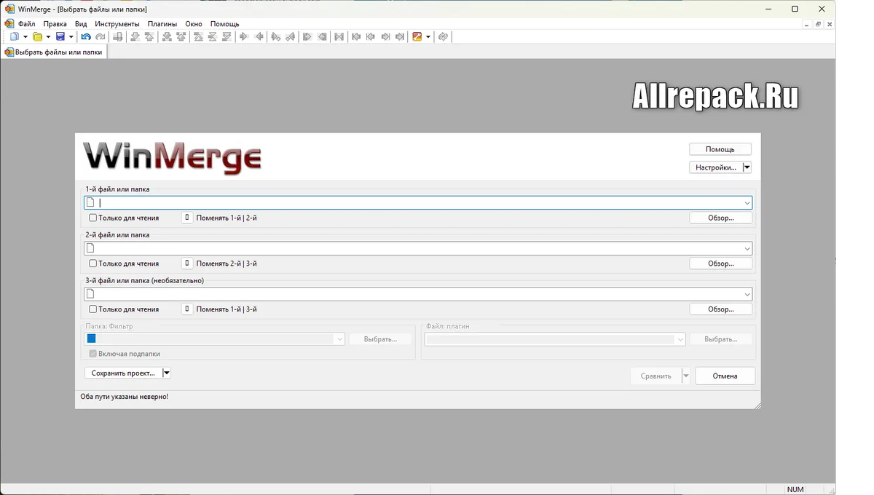Click the grey Redo arrow icon
This screenshot has width=874, height=495.
(x=101, y=36)
